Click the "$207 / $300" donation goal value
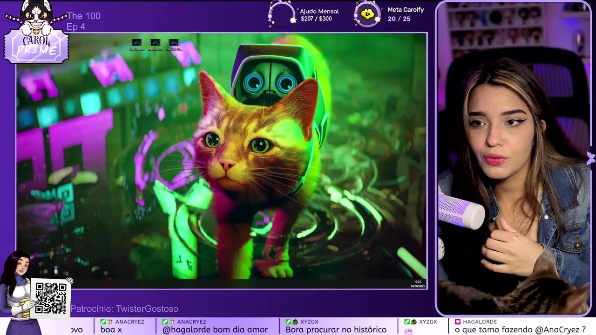This screenshot has height=335, width=596. click(316, 19)
